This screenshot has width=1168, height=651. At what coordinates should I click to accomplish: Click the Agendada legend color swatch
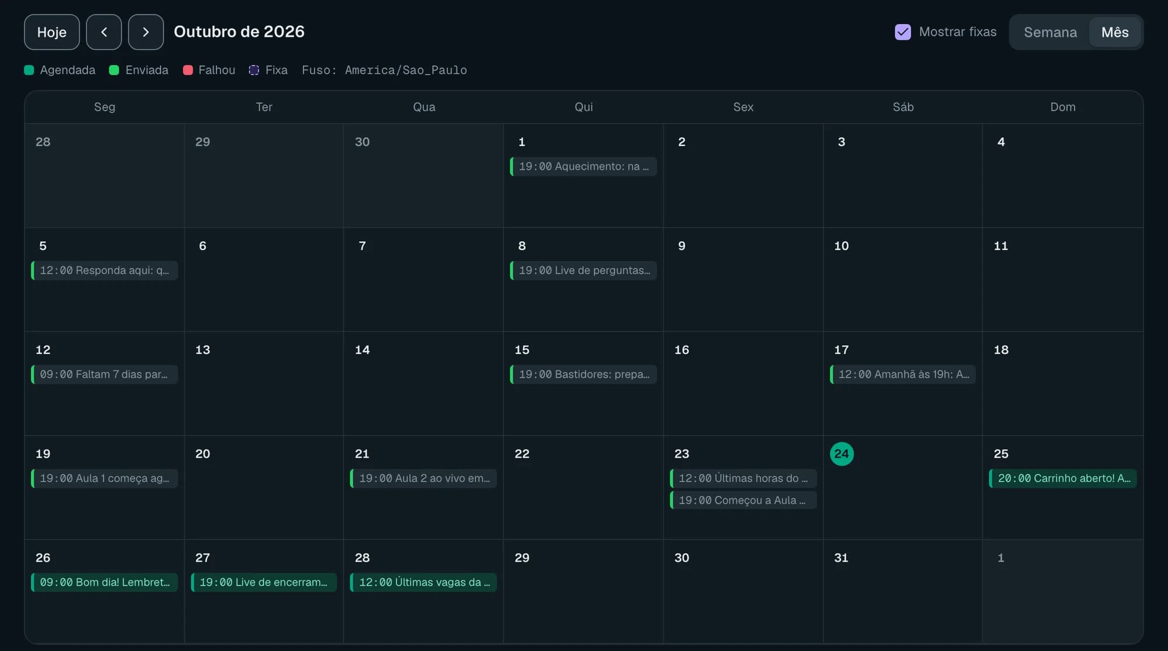pos(29,70)
